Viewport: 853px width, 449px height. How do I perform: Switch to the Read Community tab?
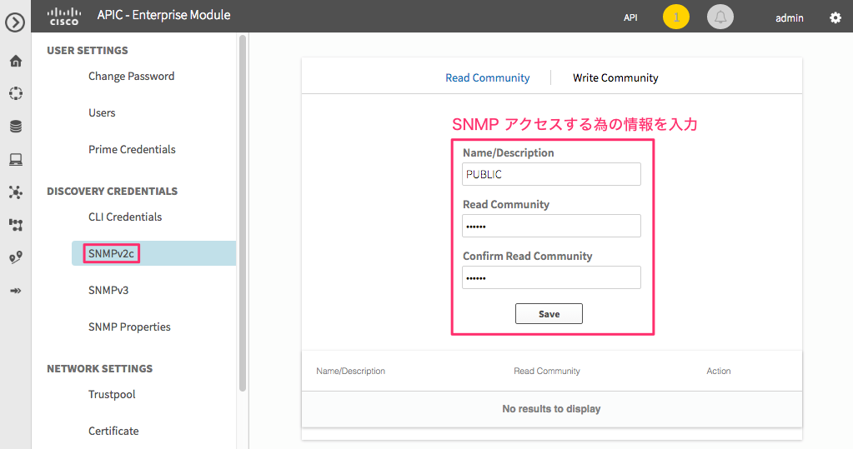coord(488,77)
